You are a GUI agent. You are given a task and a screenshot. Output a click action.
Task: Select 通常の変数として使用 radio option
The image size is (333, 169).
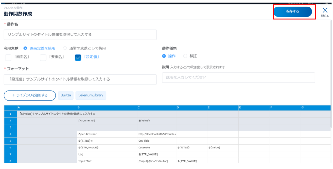65,48
